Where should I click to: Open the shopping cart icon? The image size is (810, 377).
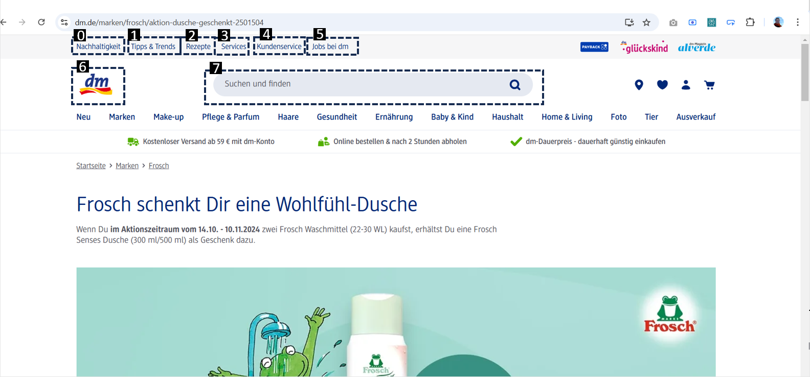coord(709,85)
